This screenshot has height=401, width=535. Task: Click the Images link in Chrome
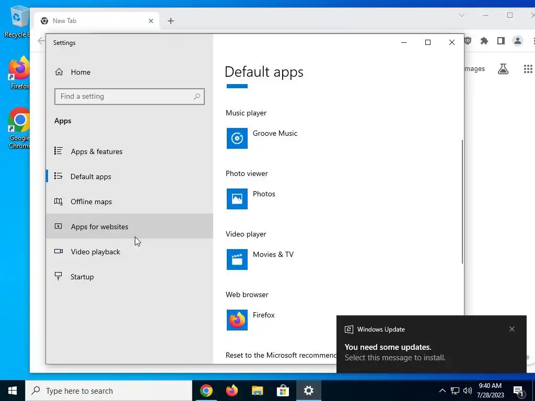(474, 69)
